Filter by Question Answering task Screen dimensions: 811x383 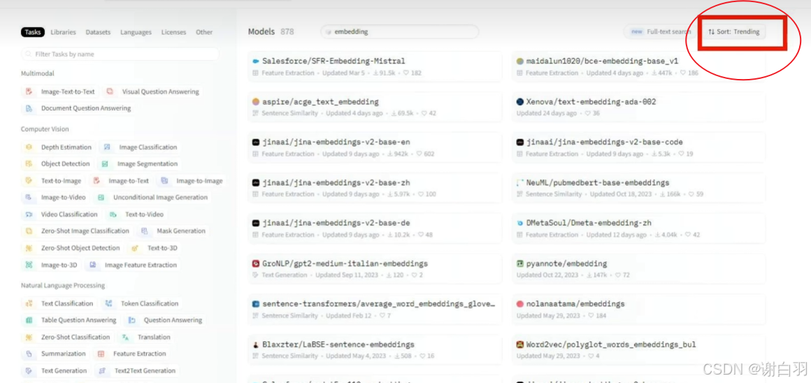click(165, 321)
